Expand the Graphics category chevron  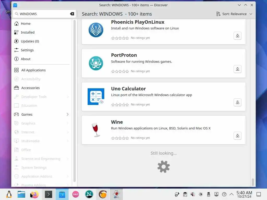pos(68,123)
